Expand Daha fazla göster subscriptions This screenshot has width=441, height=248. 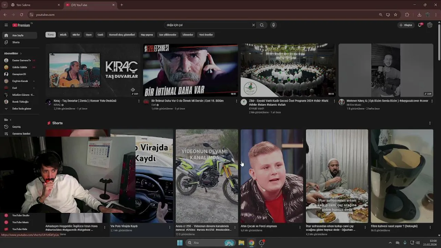[20, 108]
